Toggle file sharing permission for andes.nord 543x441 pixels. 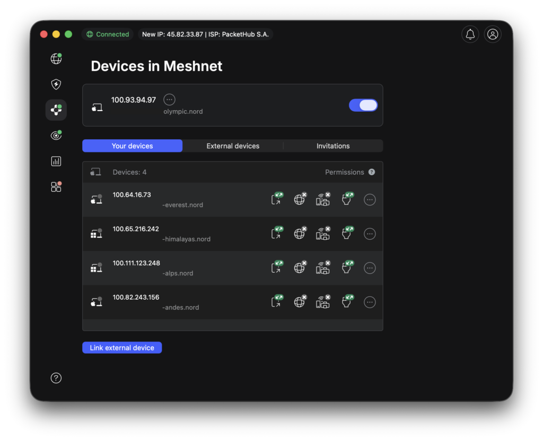[347, 301]
